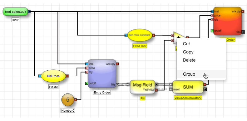Click the Entry Order on/off green port
The height and width of the screenshot is (121, 247).
pyautogui.click(x=86, y=83)
